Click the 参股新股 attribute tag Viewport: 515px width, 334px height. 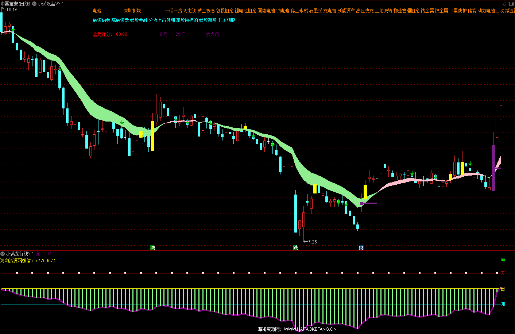point(208,20)
